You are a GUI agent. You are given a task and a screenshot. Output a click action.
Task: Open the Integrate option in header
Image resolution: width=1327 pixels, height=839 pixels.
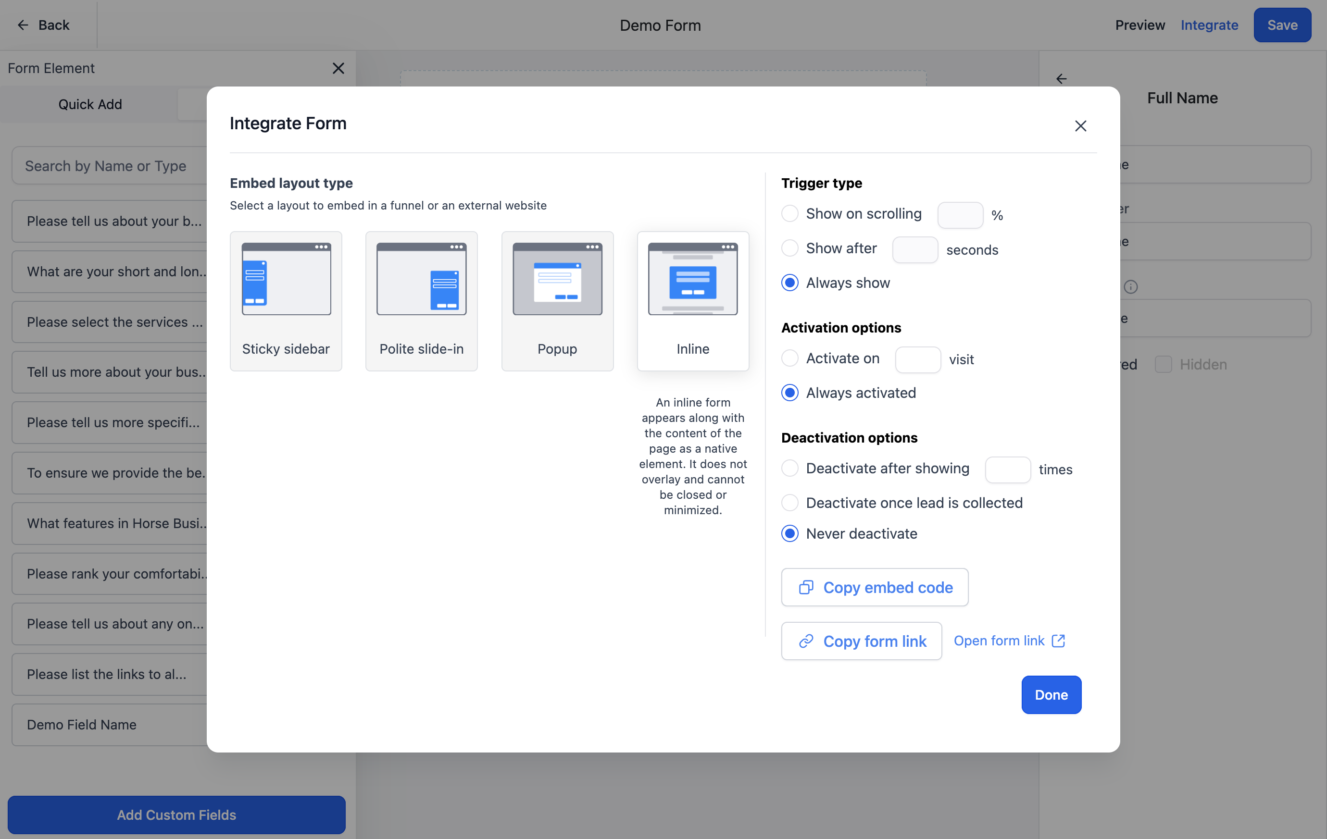coord(1209,25)
